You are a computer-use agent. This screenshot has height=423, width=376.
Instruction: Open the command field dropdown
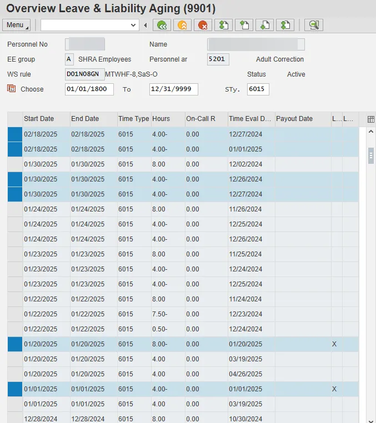[x=133, y=25]
